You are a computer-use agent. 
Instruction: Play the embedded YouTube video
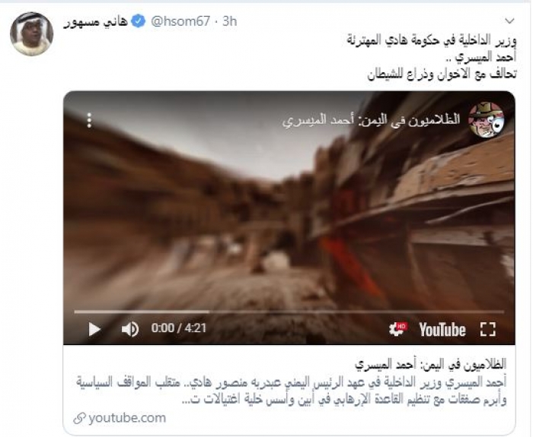94,329
